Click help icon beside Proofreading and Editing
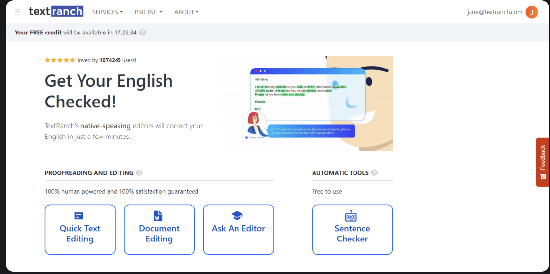 click(139, 173)
